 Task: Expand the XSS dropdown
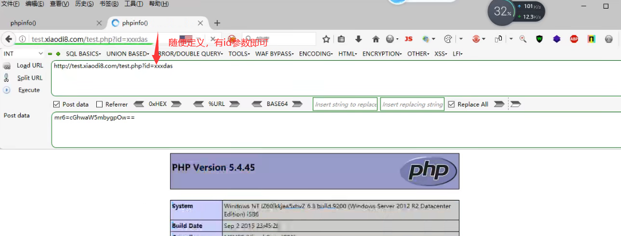point(441,53)
